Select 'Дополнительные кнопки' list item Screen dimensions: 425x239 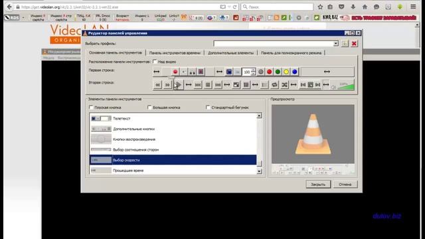[x=173, y=129]
